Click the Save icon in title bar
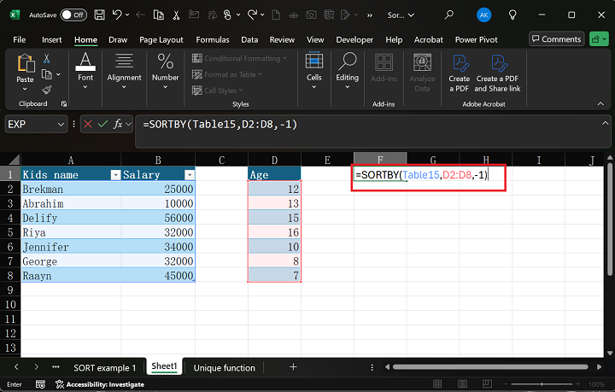This screenshot has height=392, width=615. tap(101, 15)
